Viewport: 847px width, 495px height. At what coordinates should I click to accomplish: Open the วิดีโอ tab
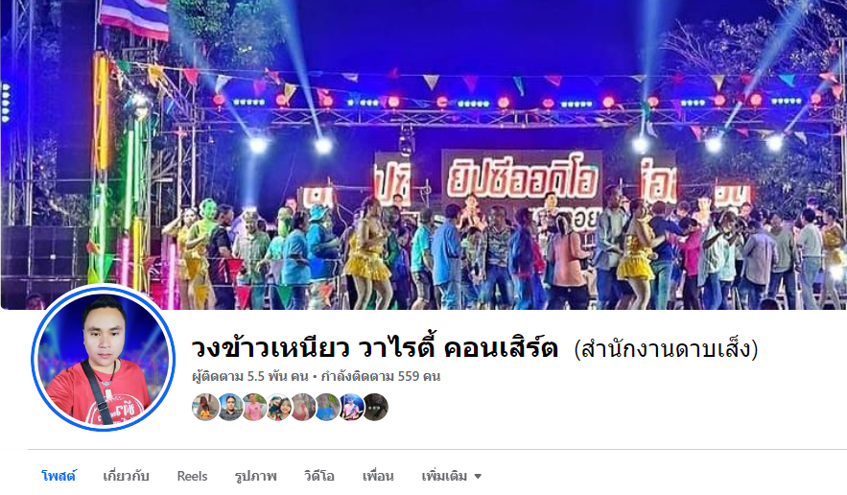pos(319,476)
